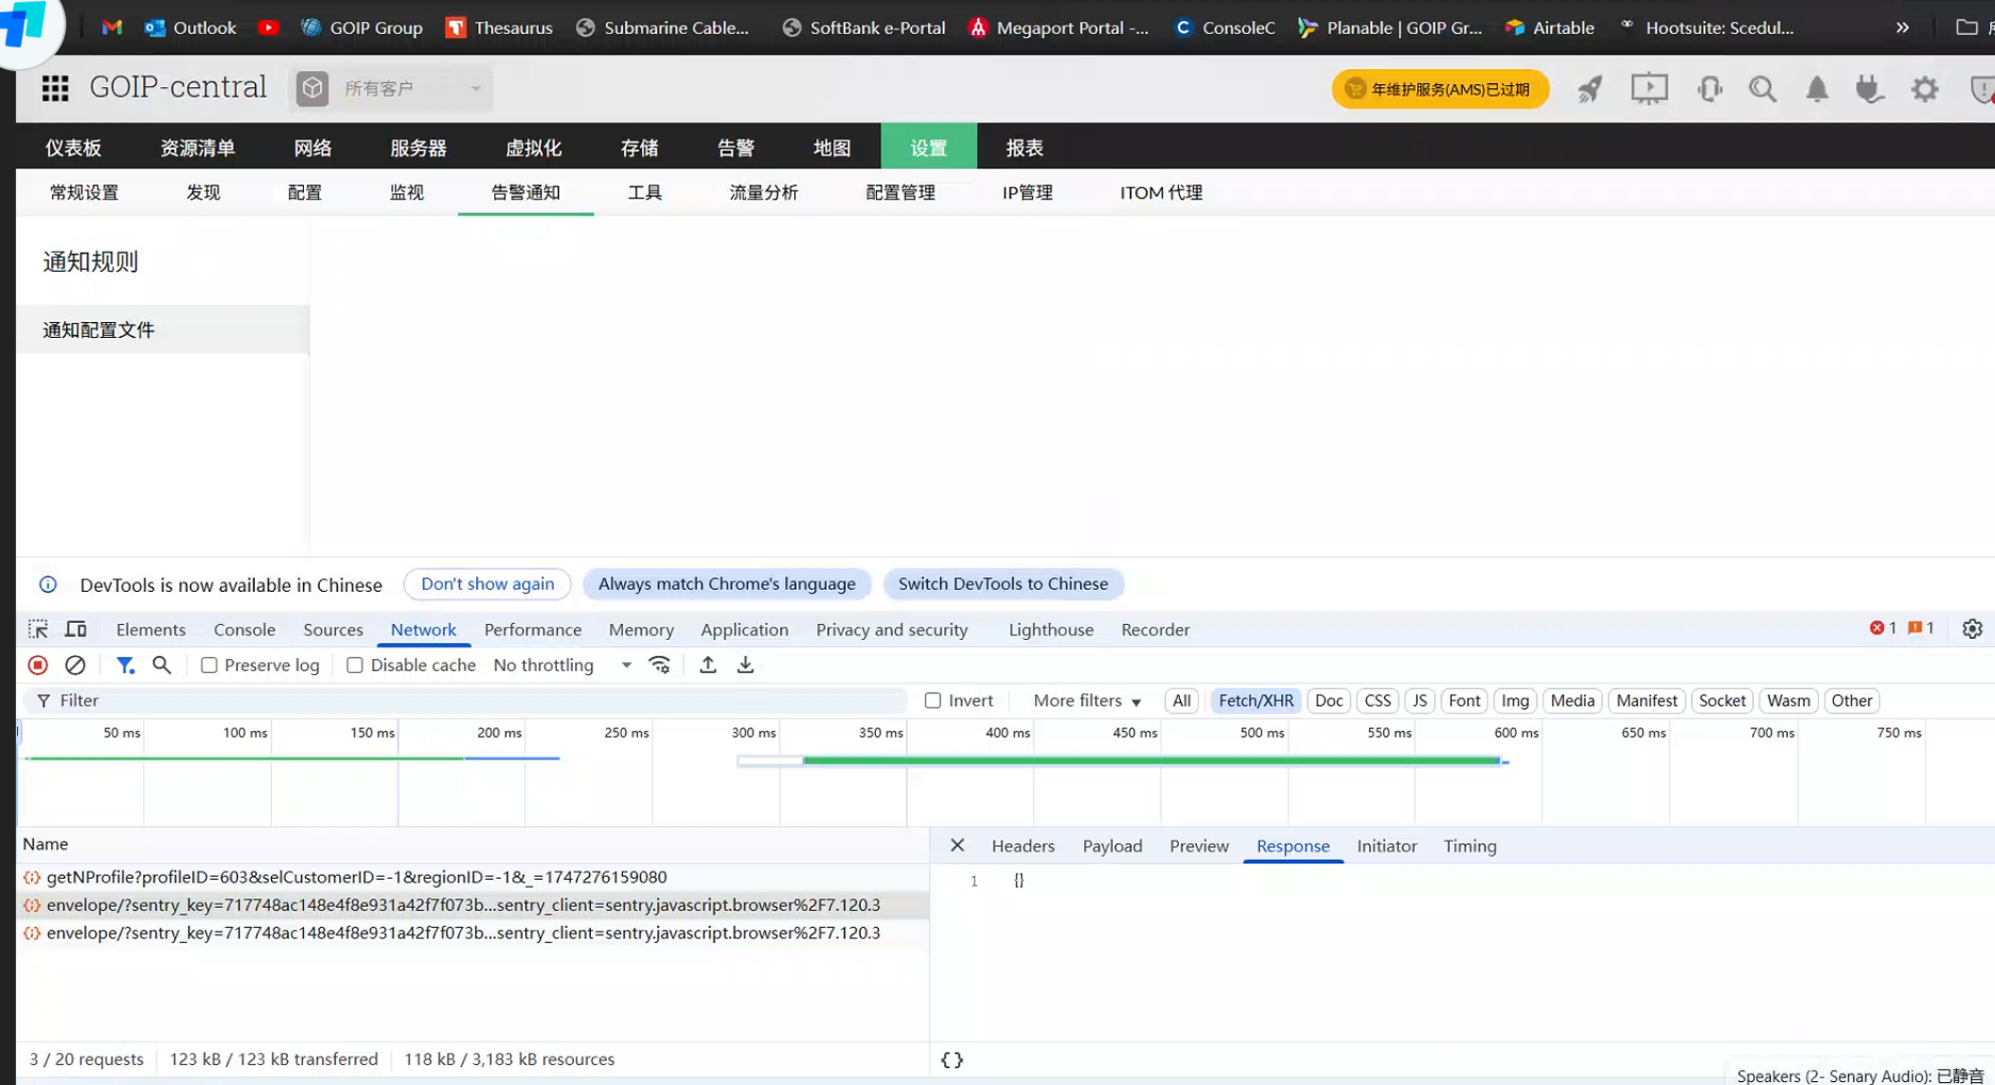Click the notification bell icon
The image size is (1995, 1085).
(x=1816, y=89)
